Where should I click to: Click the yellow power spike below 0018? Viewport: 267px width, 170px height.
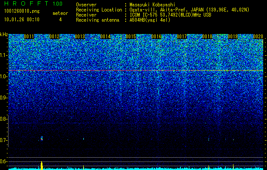[x=208, y=167]
